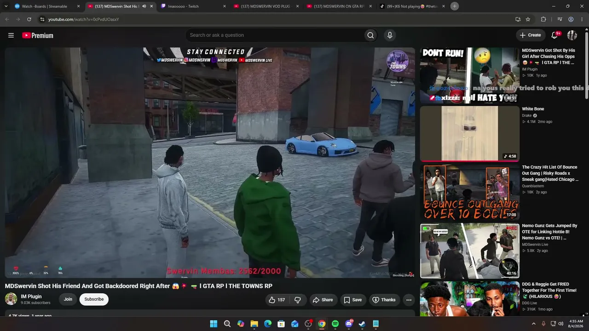Reload the page
Viewport: 589px width, 331px height.
tap(29, 19)
